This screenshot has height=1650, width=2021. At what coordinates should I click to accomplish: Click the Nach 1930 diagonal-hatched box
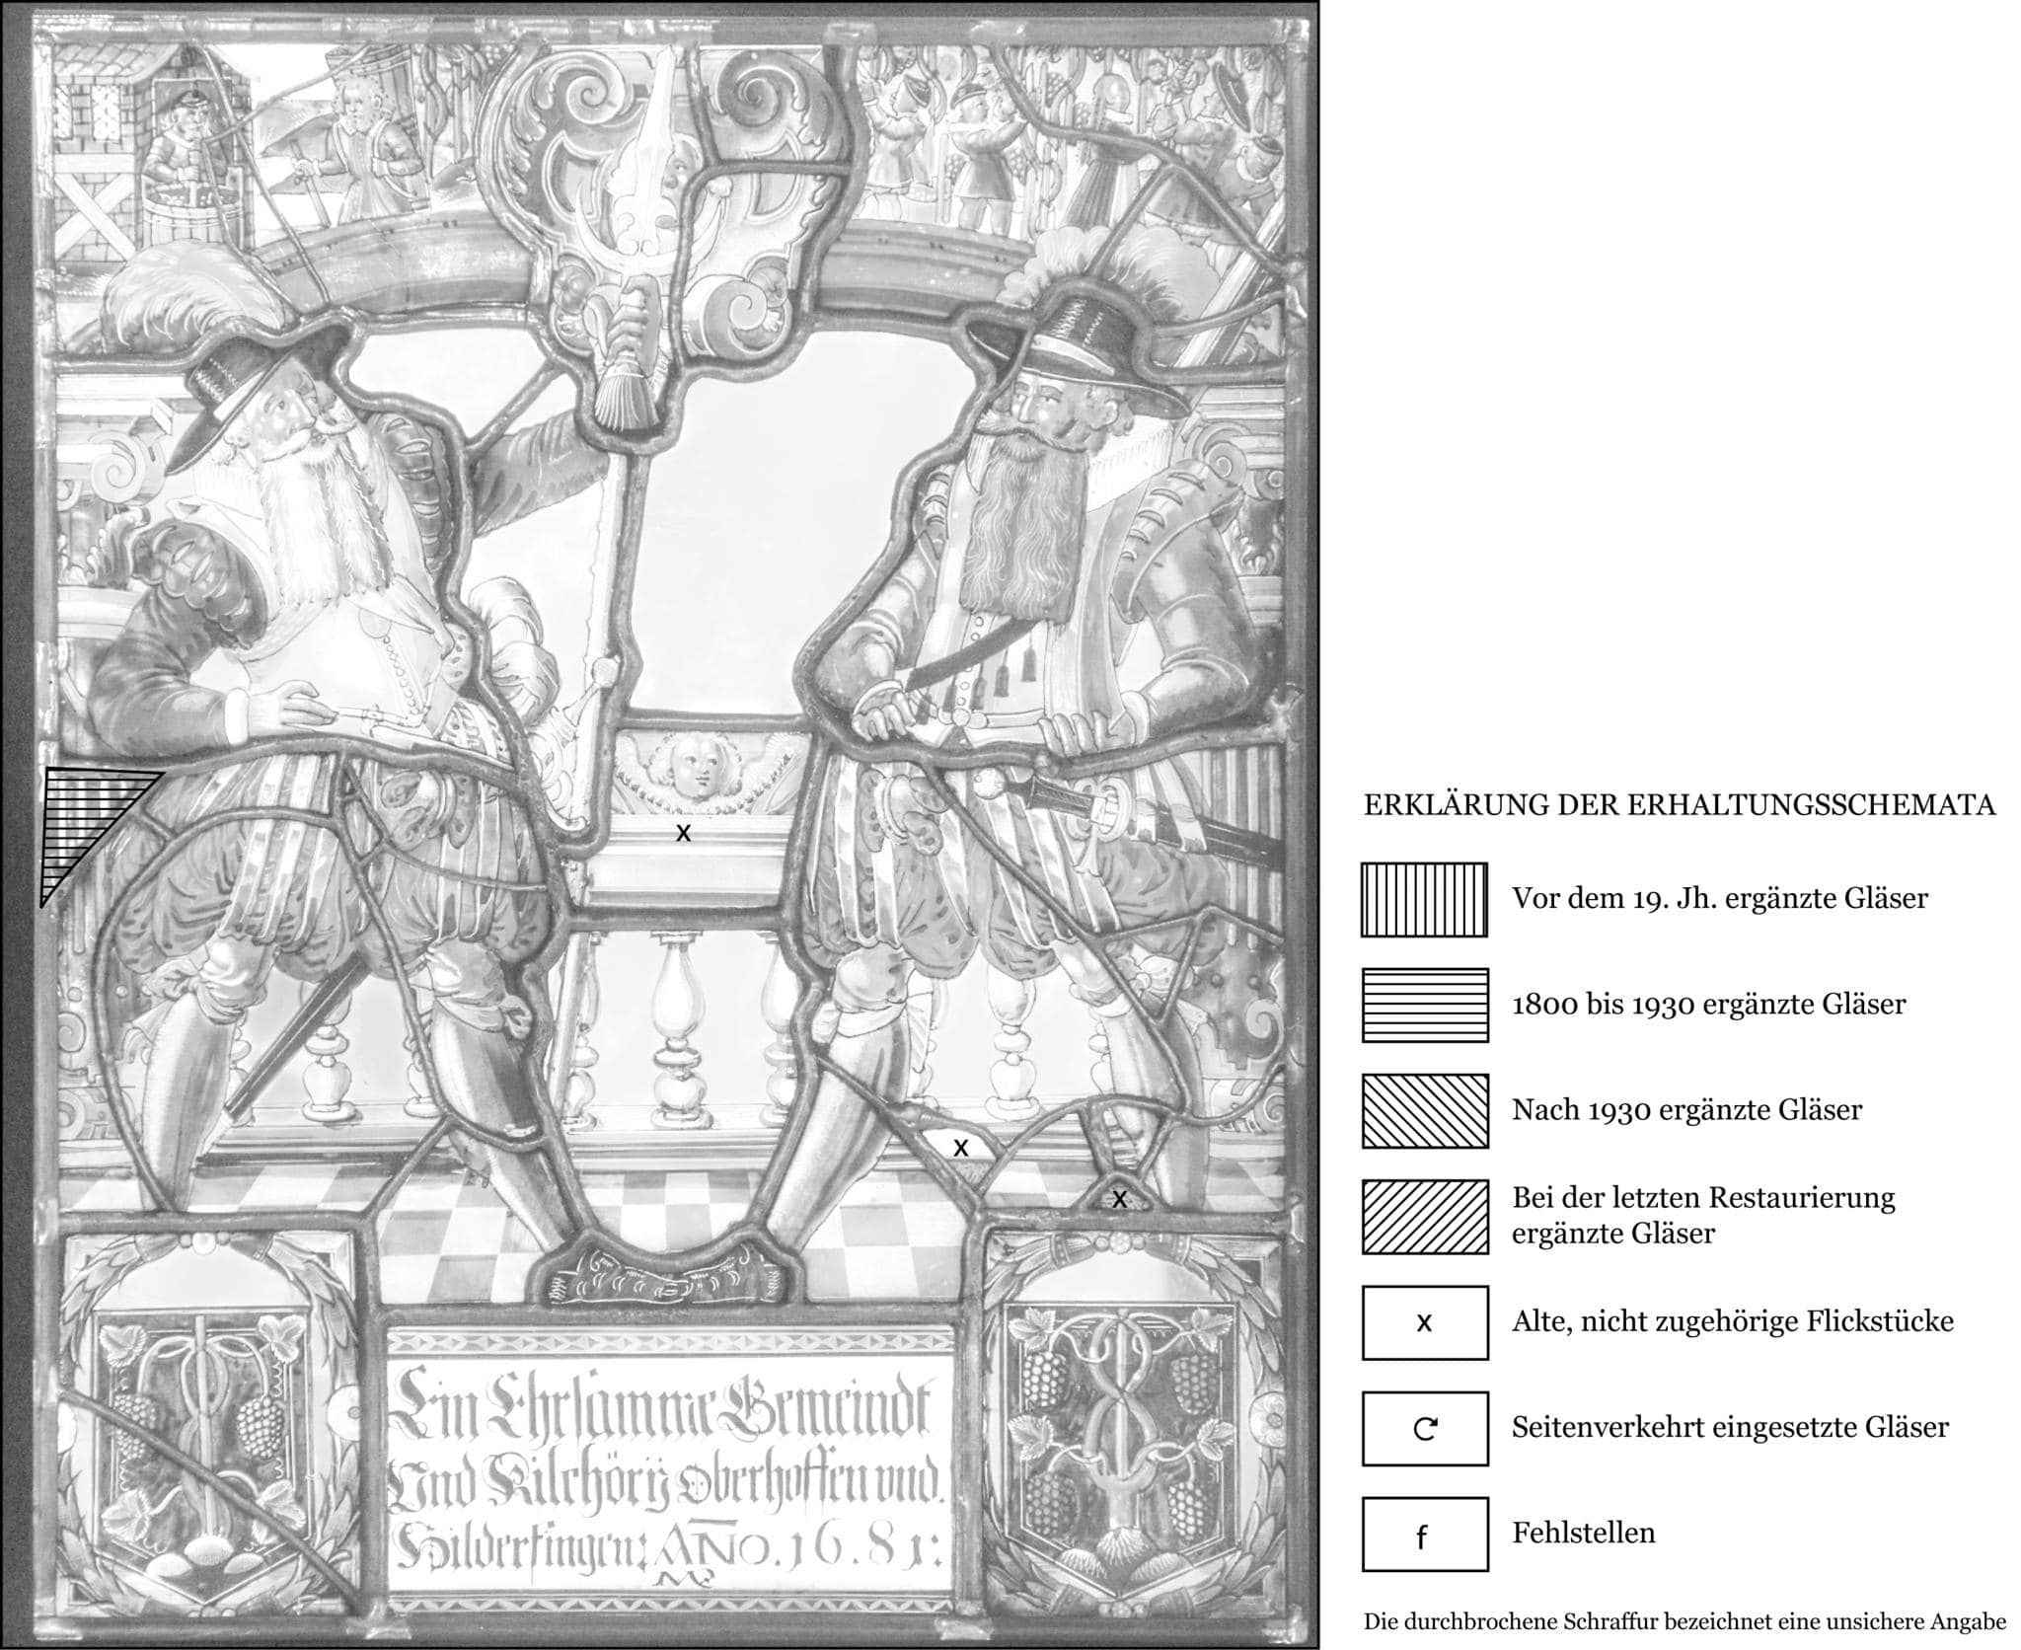pyautogui.click(x=1424, y=1110)
